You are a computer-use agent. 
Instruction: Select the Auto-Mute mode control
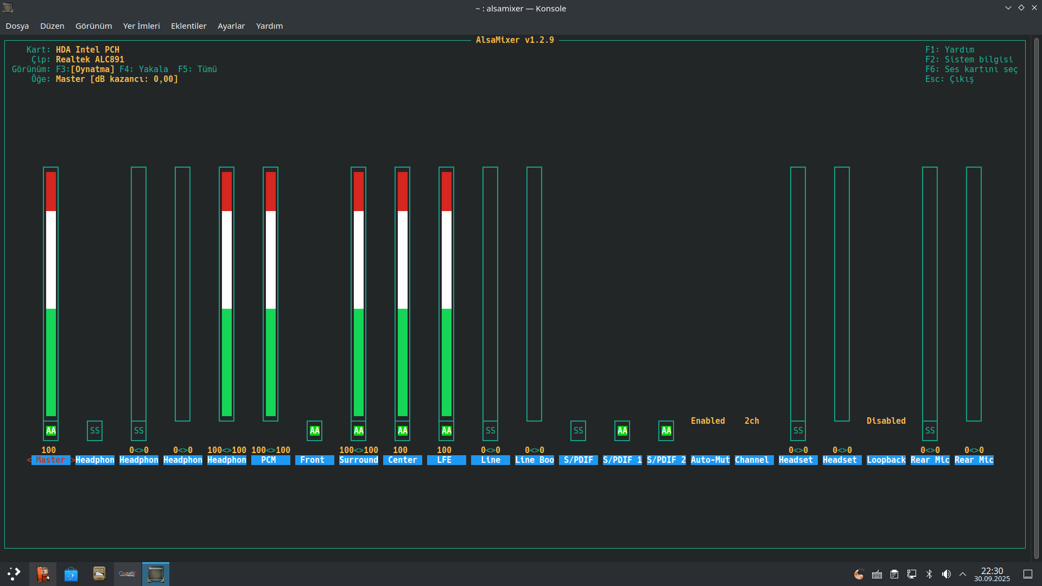point(710,460)
